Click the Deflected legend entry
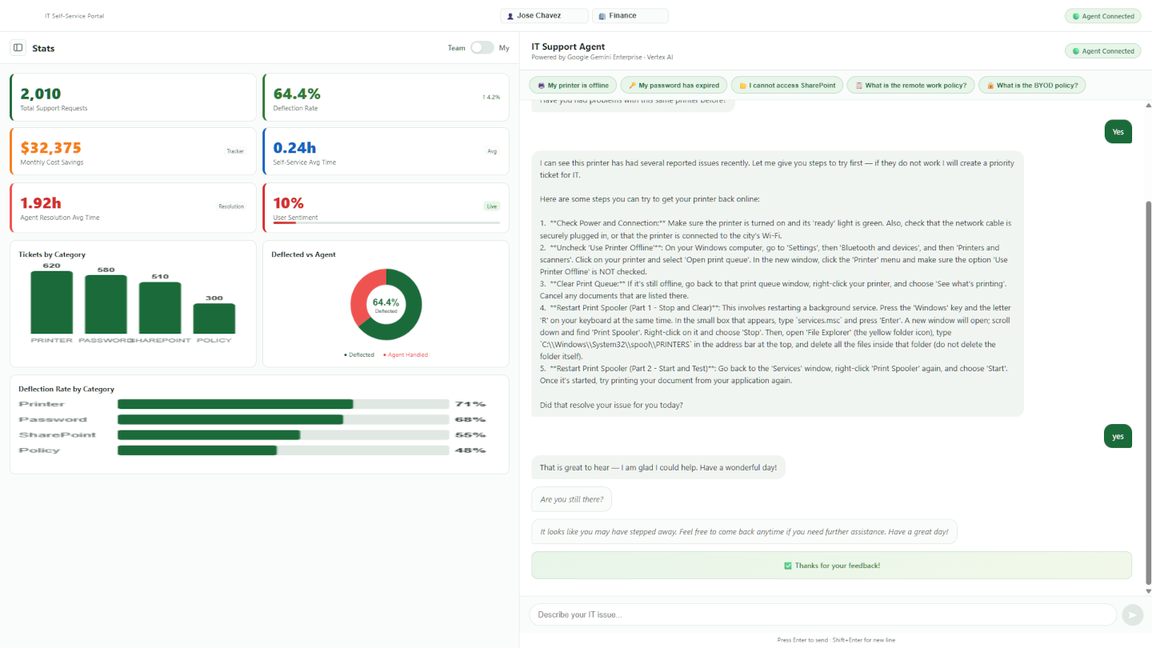Image resolution: width=1152 pixels, height=648 pixels. click(359, 355)
